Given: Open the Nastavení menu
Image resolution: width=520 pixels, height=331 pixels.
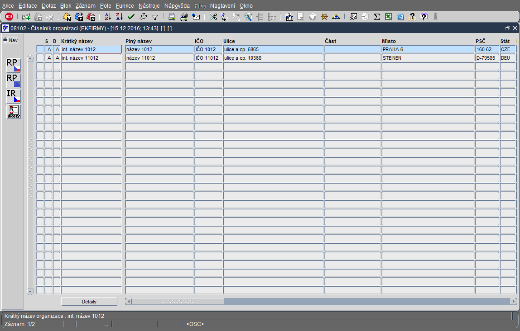Looking at the screenshot, I should pos(222,5).
